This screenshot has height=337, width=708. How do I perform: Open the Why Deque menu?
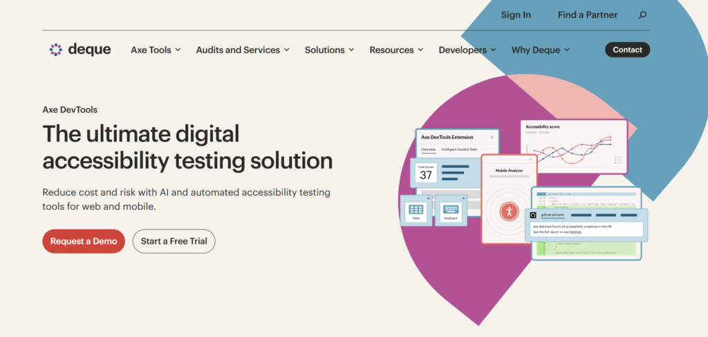coord(541,50)
